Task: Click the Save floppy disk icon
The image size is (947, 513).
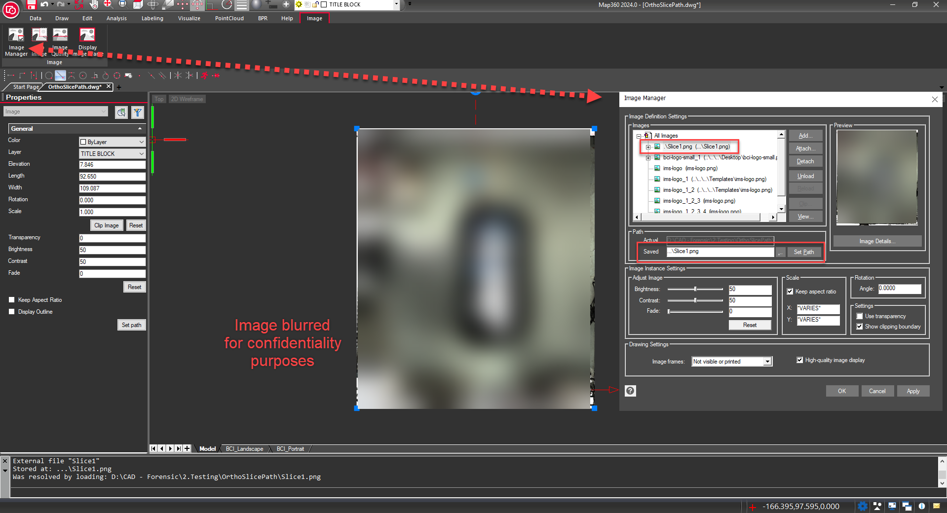Action: [31, 4]
